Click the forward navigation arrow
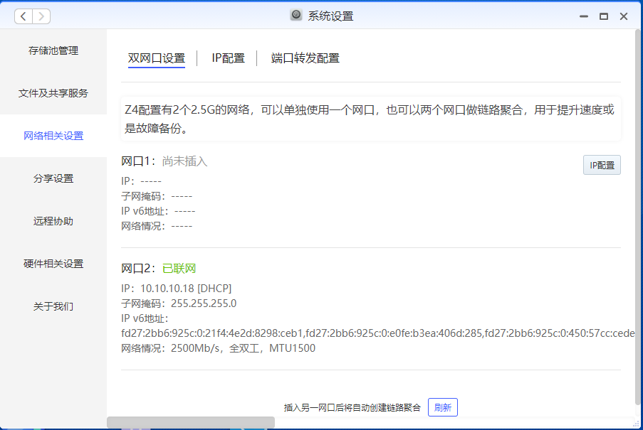This screenshot has width=643, height=430. pyautogui.click(x=41, y=16)
